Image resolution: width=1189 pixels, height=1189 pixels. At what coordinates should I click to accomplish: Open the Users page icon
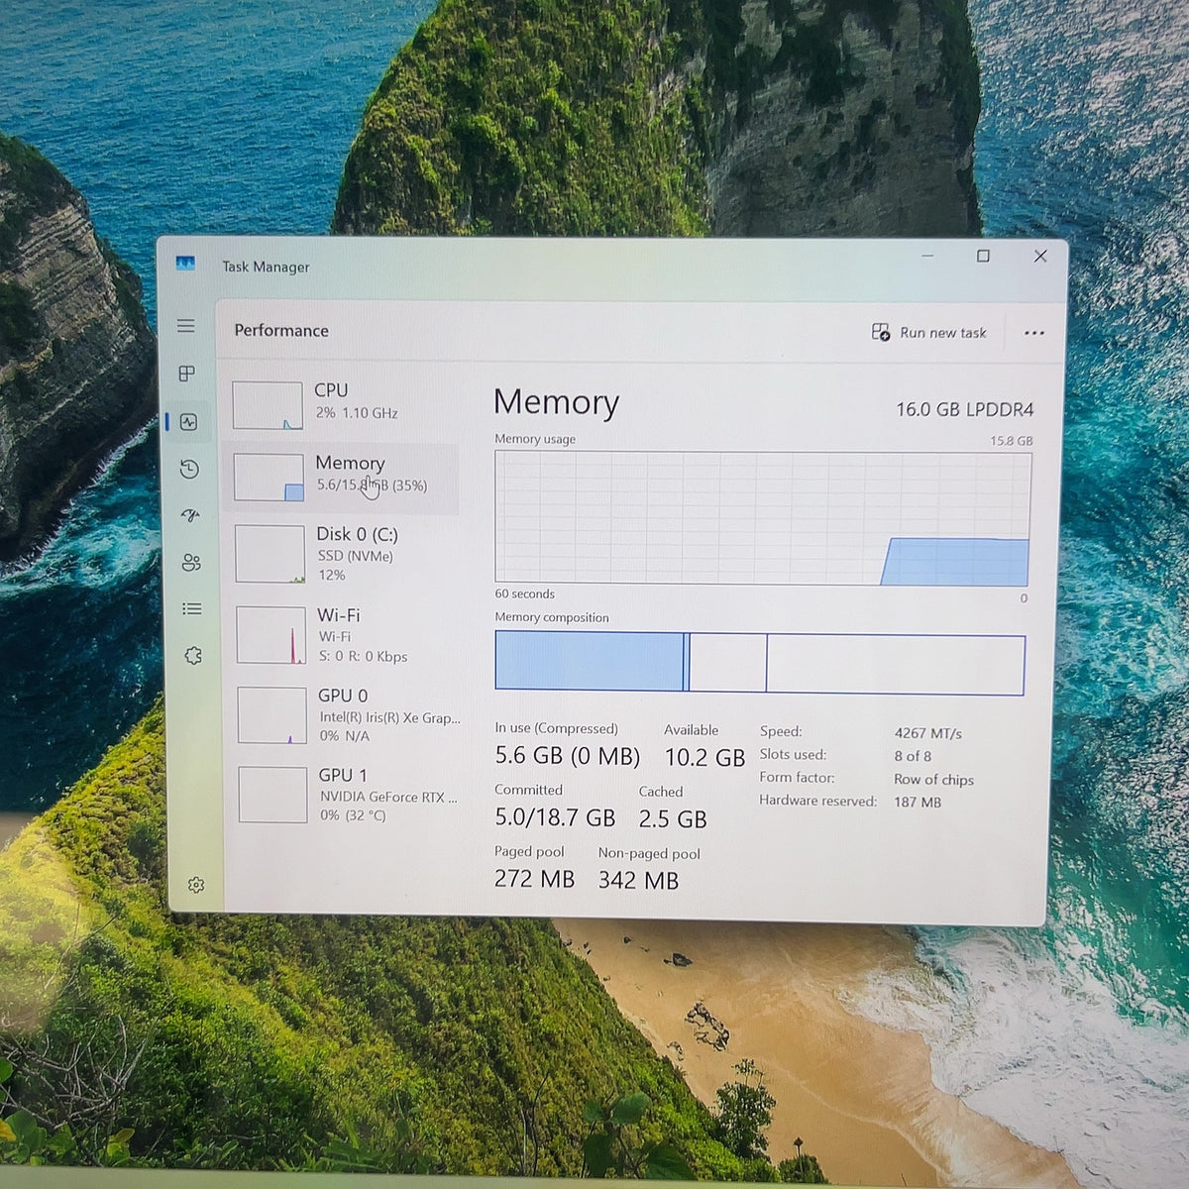(191, 563)
